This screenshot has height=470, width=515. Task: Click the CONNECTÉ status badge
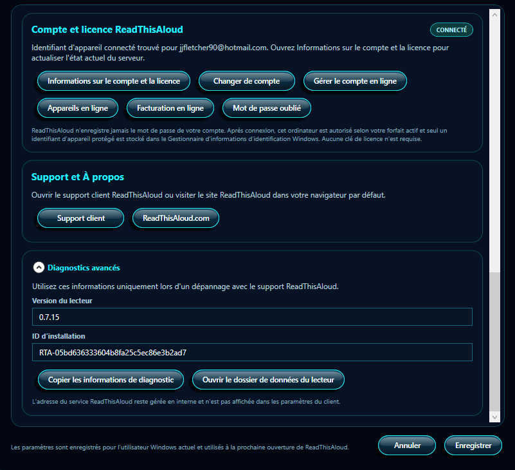(451, 30)
